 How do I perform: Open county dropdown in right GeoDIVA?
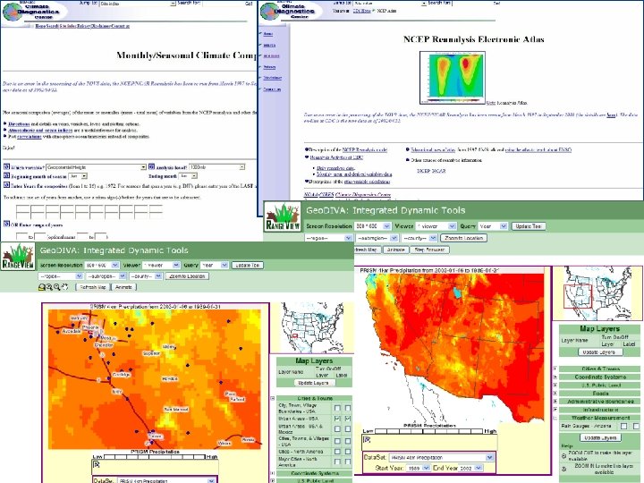(x=419, y=238)
